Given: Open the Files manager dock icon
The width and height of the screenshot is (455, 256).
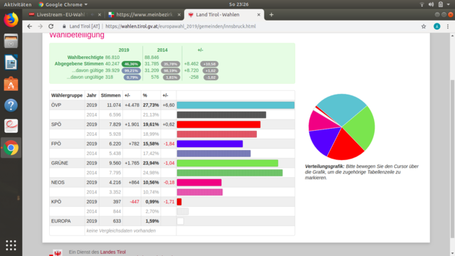Looking at the screenshot, I should (11, 41).
